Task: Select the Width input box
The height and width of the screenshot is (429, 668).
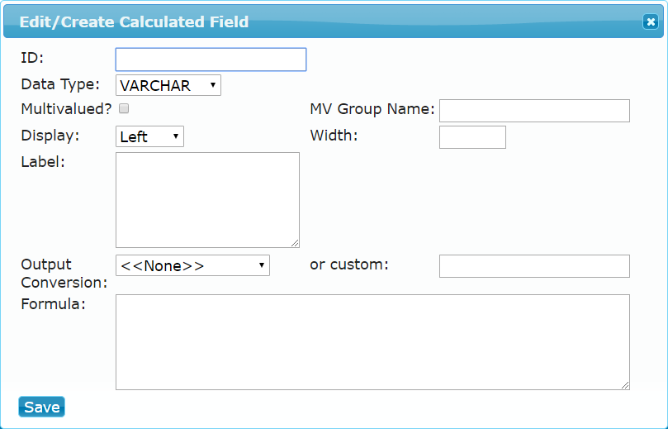Action: click(472, 137)
